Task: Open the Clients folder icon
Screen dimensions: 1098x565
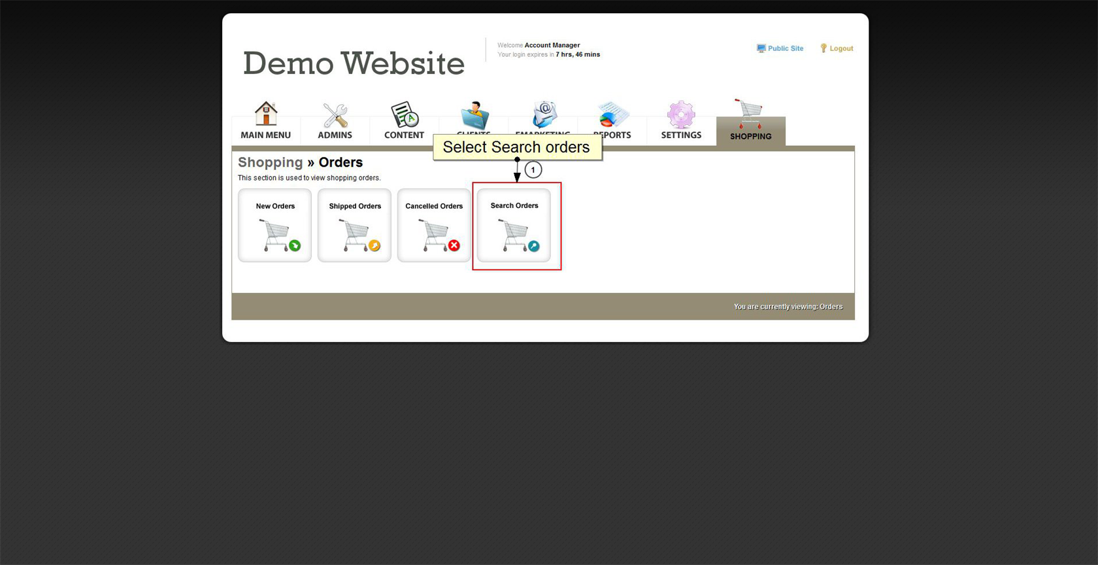Action: pyautogui.click(x=474, y=116)
